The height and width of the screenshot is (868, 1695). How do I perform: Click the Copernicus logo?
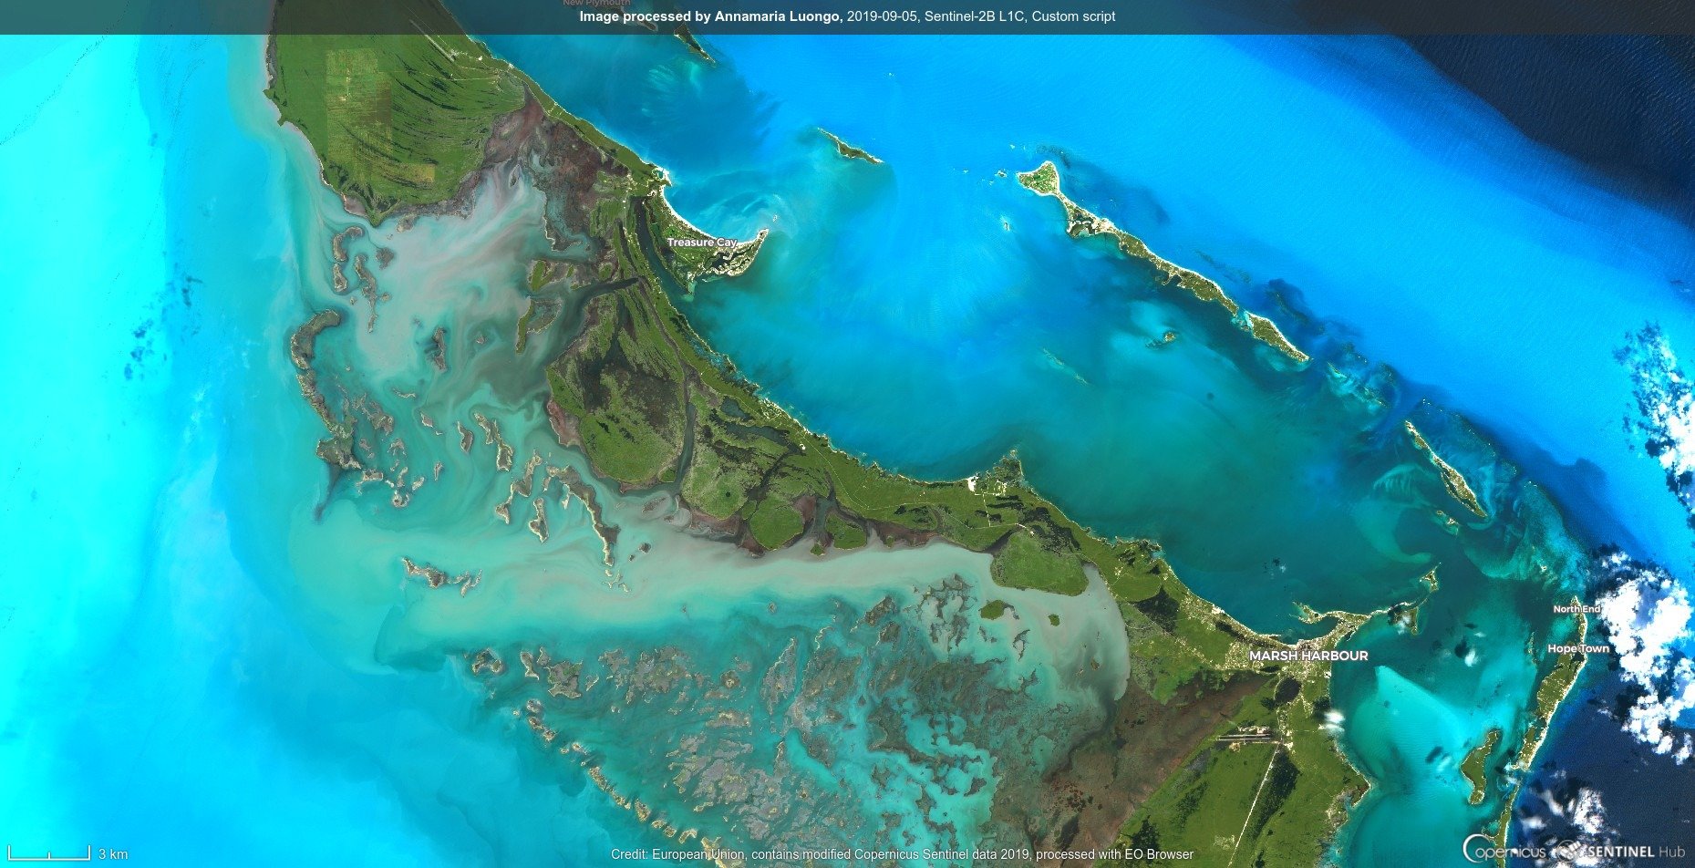point(1506,851)
